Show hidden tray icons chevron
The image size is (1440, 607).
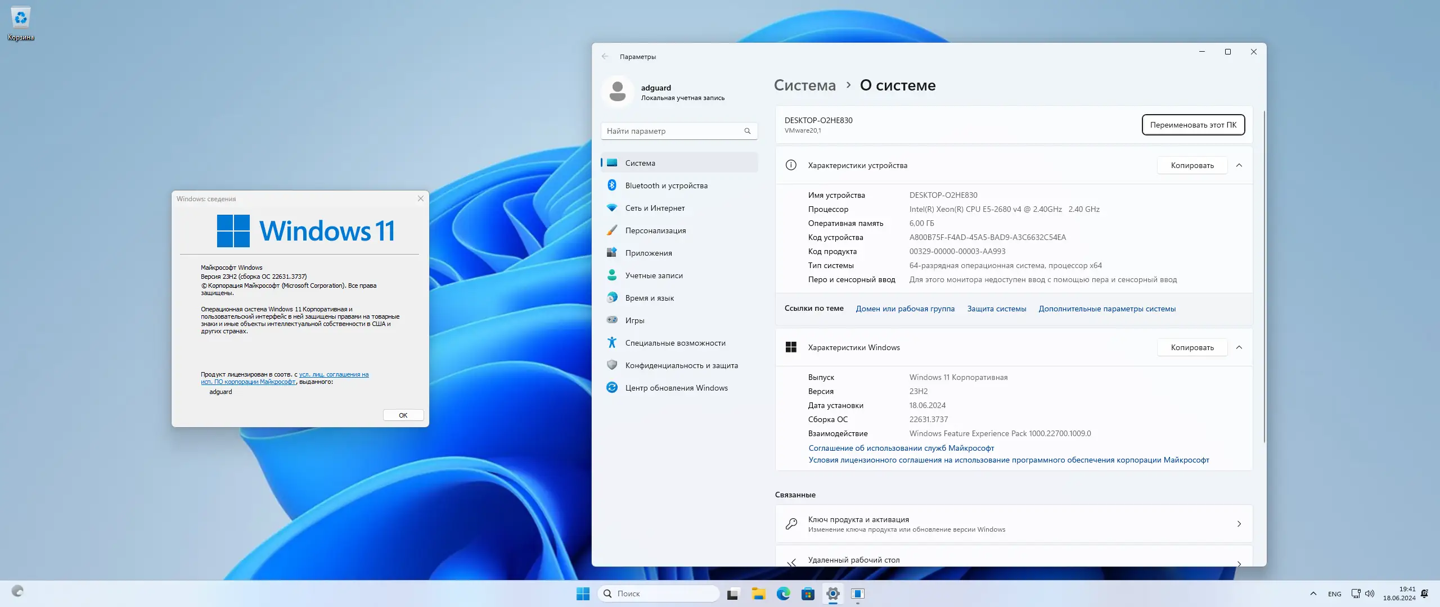click(x=1313, y=594)
